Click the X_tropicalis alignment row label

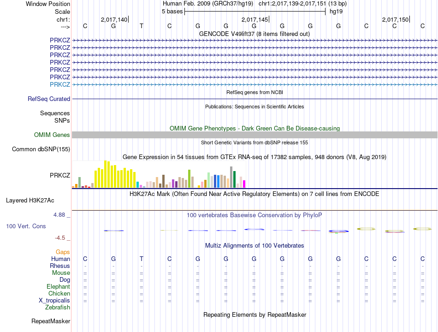coord(54,301)
